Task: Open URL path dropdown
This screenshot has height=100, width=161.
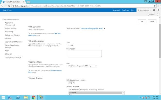Action: (x=93, y=66)
